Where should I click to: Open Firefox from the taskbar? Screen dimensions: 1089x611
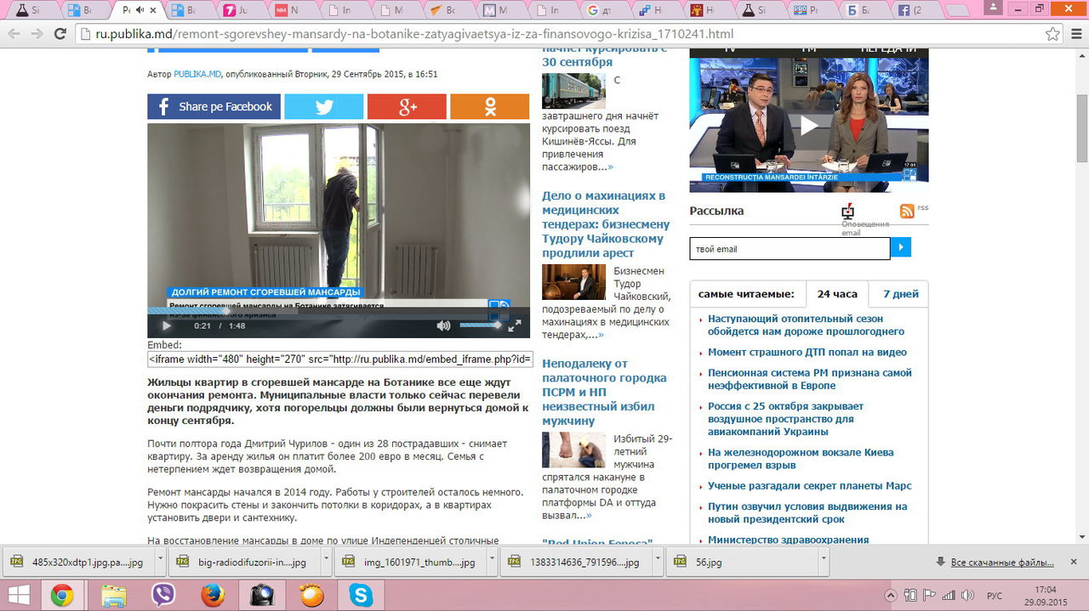(212, 595)
